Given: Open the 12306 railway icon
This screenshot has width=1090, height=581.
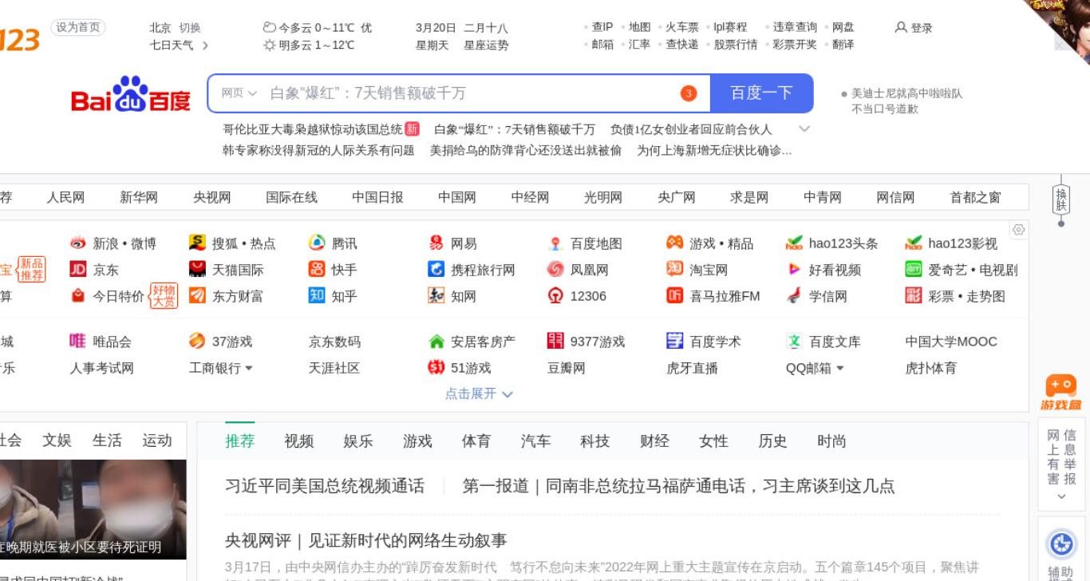Looking at the screenshot, I should 555,296.
